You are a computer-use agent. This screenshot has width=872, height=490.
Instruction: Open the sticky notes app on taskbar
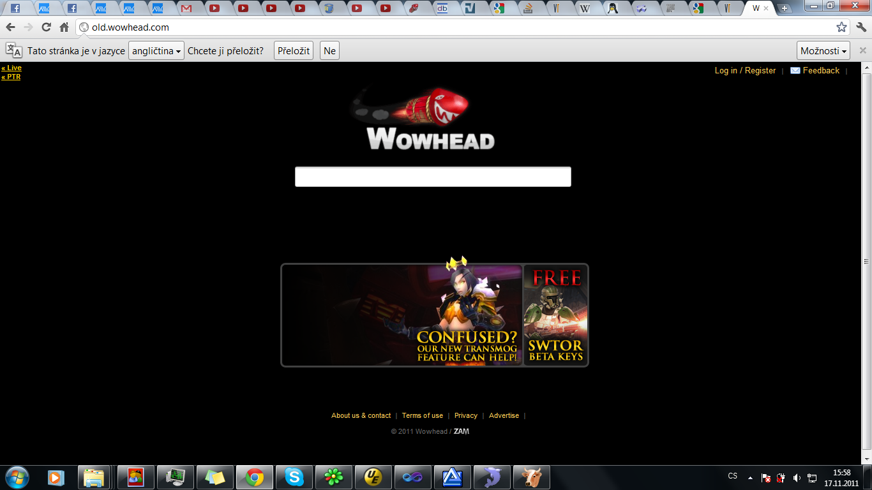pos(215,477)
